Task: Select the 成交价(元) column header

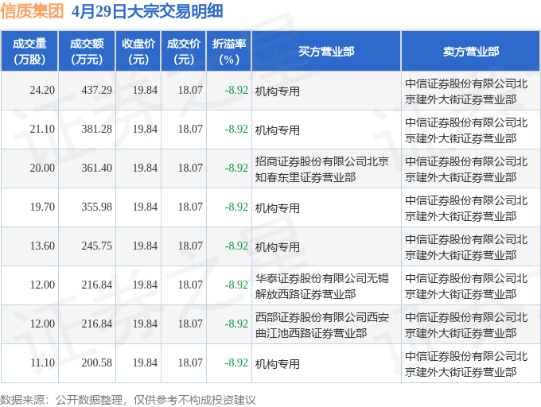Action: tap(184, 51)
